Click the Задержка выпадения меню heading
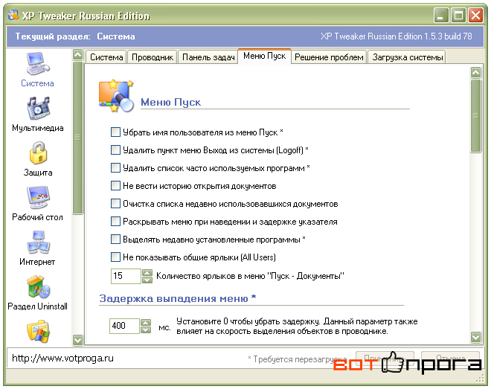 tap(178, 298)
